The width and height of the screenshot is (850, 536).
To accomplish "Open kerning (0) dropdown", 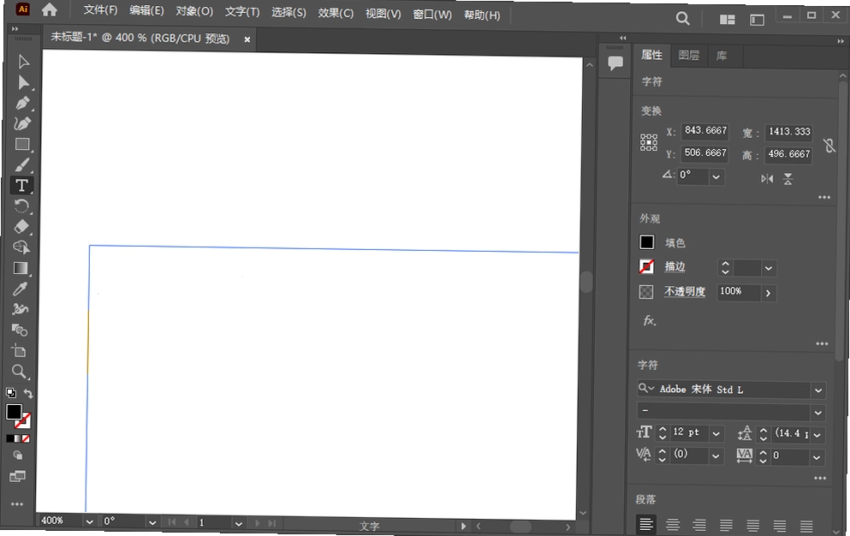I will point(715,456).
